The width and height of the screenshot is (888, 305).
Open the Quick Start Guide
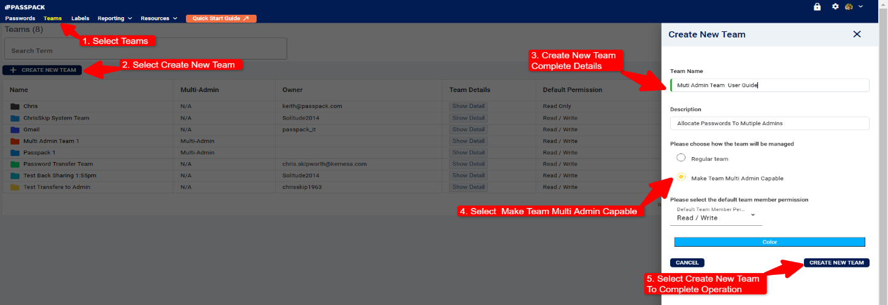(x=221, y=18)
